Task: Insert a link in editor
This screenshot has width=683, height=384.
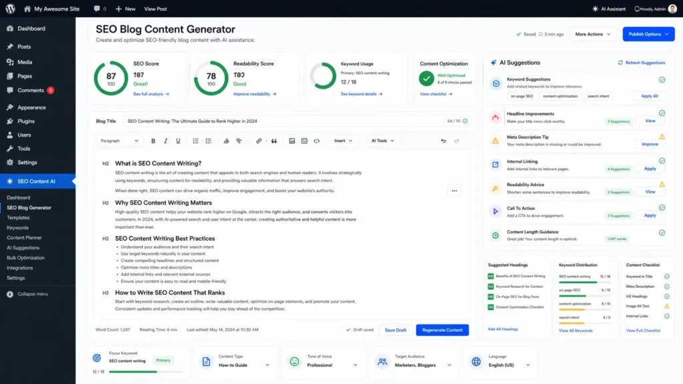Action: 259,141
